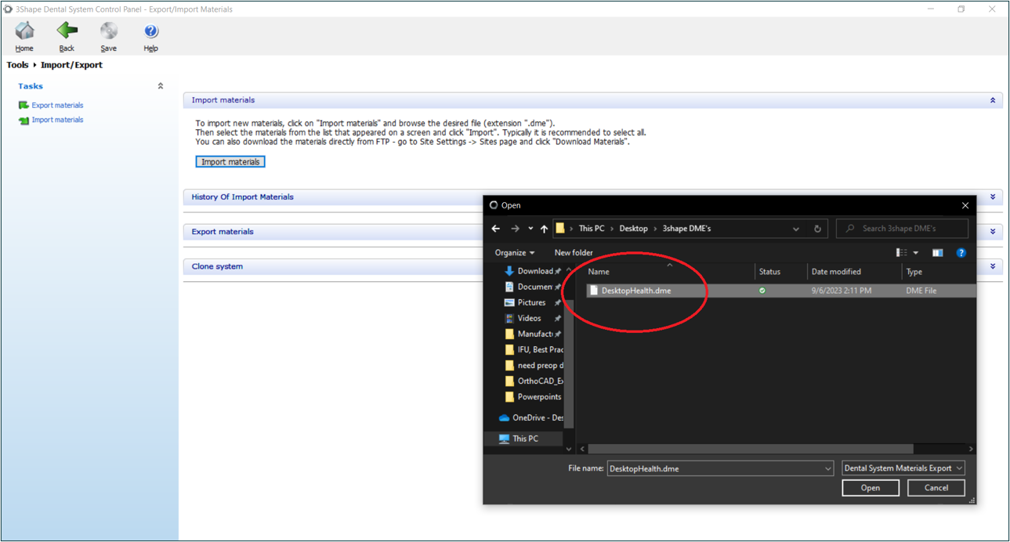Open the Open dialog help
The width and height of the screenshot is (1010, 542).
click(x=961, y=253)
